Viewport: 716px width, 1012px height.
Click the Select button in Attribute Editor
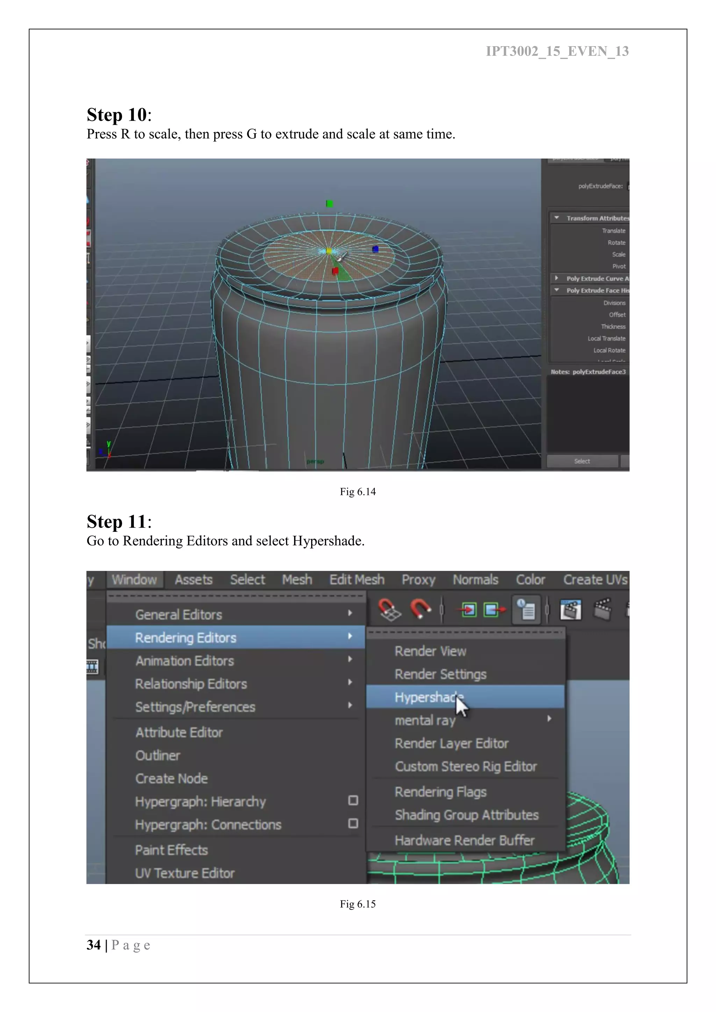(x=582, y=461)
